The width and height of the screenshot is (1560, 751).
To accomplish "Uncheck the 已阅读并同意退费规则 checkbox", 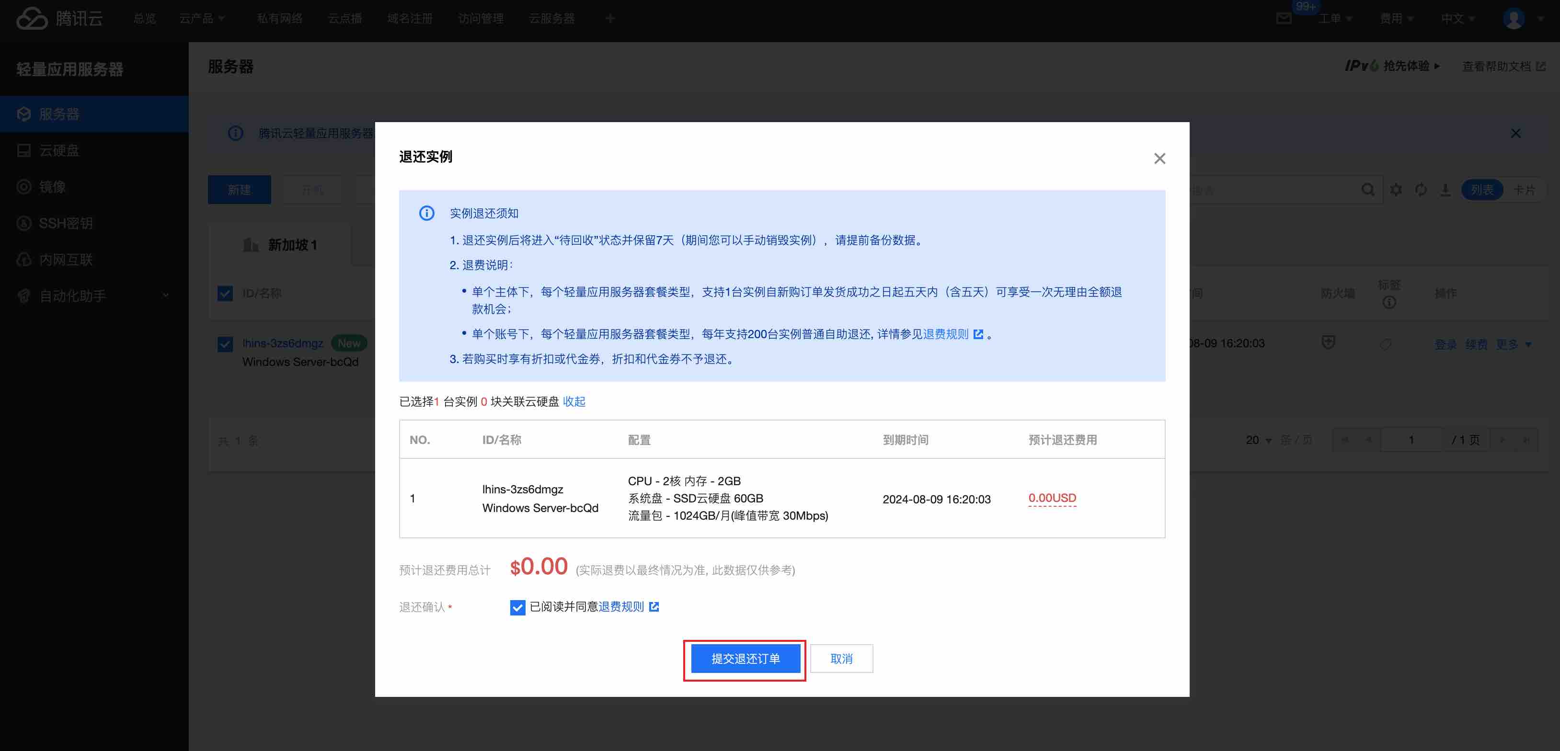I will (x=517, y=607).
